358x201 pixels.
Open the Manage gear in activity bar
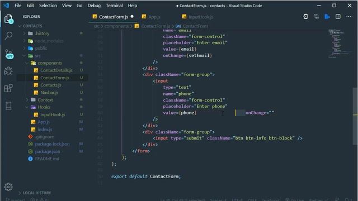[x=8, y=187]
